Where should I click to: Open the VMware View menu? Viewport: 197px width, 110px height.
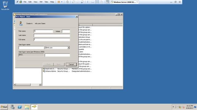point(35,2)
